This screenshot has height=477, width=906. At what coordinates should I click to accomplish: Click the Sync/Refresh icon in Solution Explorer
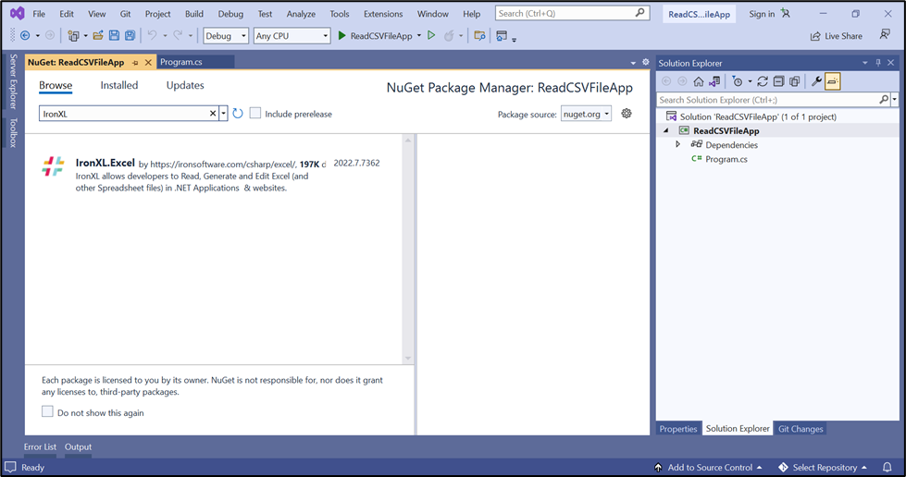coord(763,81)
